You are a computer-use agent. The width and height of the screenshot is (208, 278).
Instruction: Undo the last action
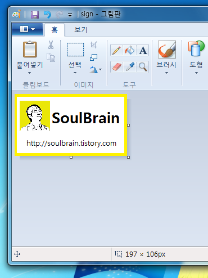click(47, 15)
